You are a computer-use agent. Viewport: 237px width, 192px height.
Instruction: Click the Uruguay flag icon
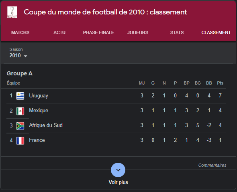[20, 96]
